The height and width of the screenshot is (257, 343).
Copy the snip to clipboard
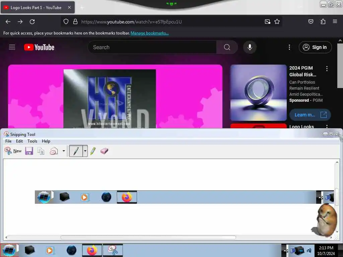(x=41, y=151)
